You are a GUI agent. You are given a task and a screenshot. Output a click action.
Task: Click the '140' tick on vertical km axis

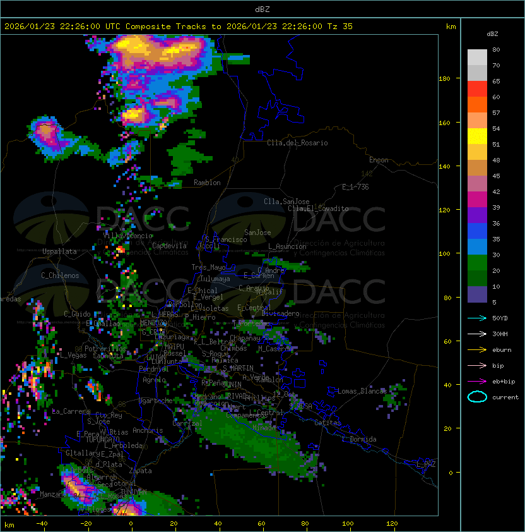point(444,167)
